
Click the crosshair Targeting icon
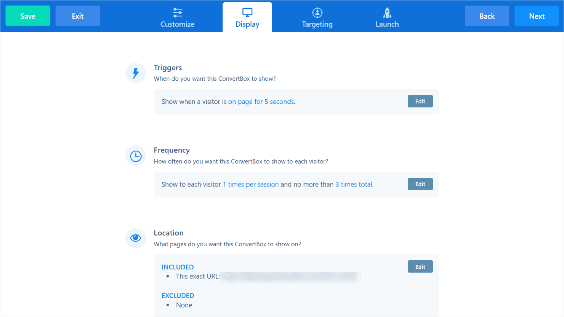click(317, 13)
